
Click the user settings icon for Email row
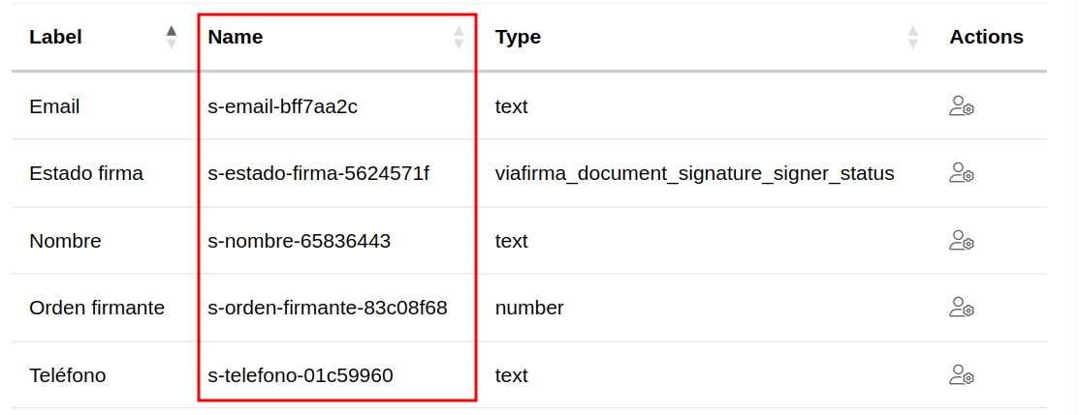pos(961,106)
